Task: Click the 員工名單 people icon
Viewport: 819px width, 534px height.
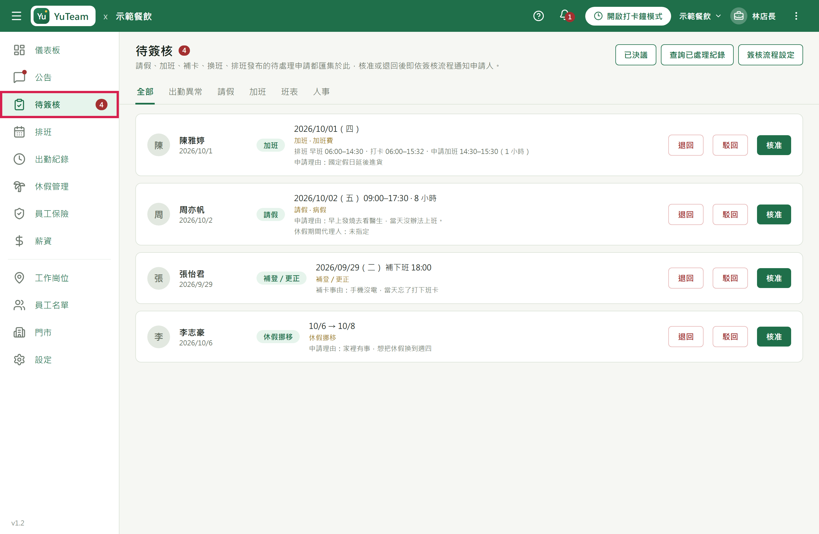Action: click(19, 305)
